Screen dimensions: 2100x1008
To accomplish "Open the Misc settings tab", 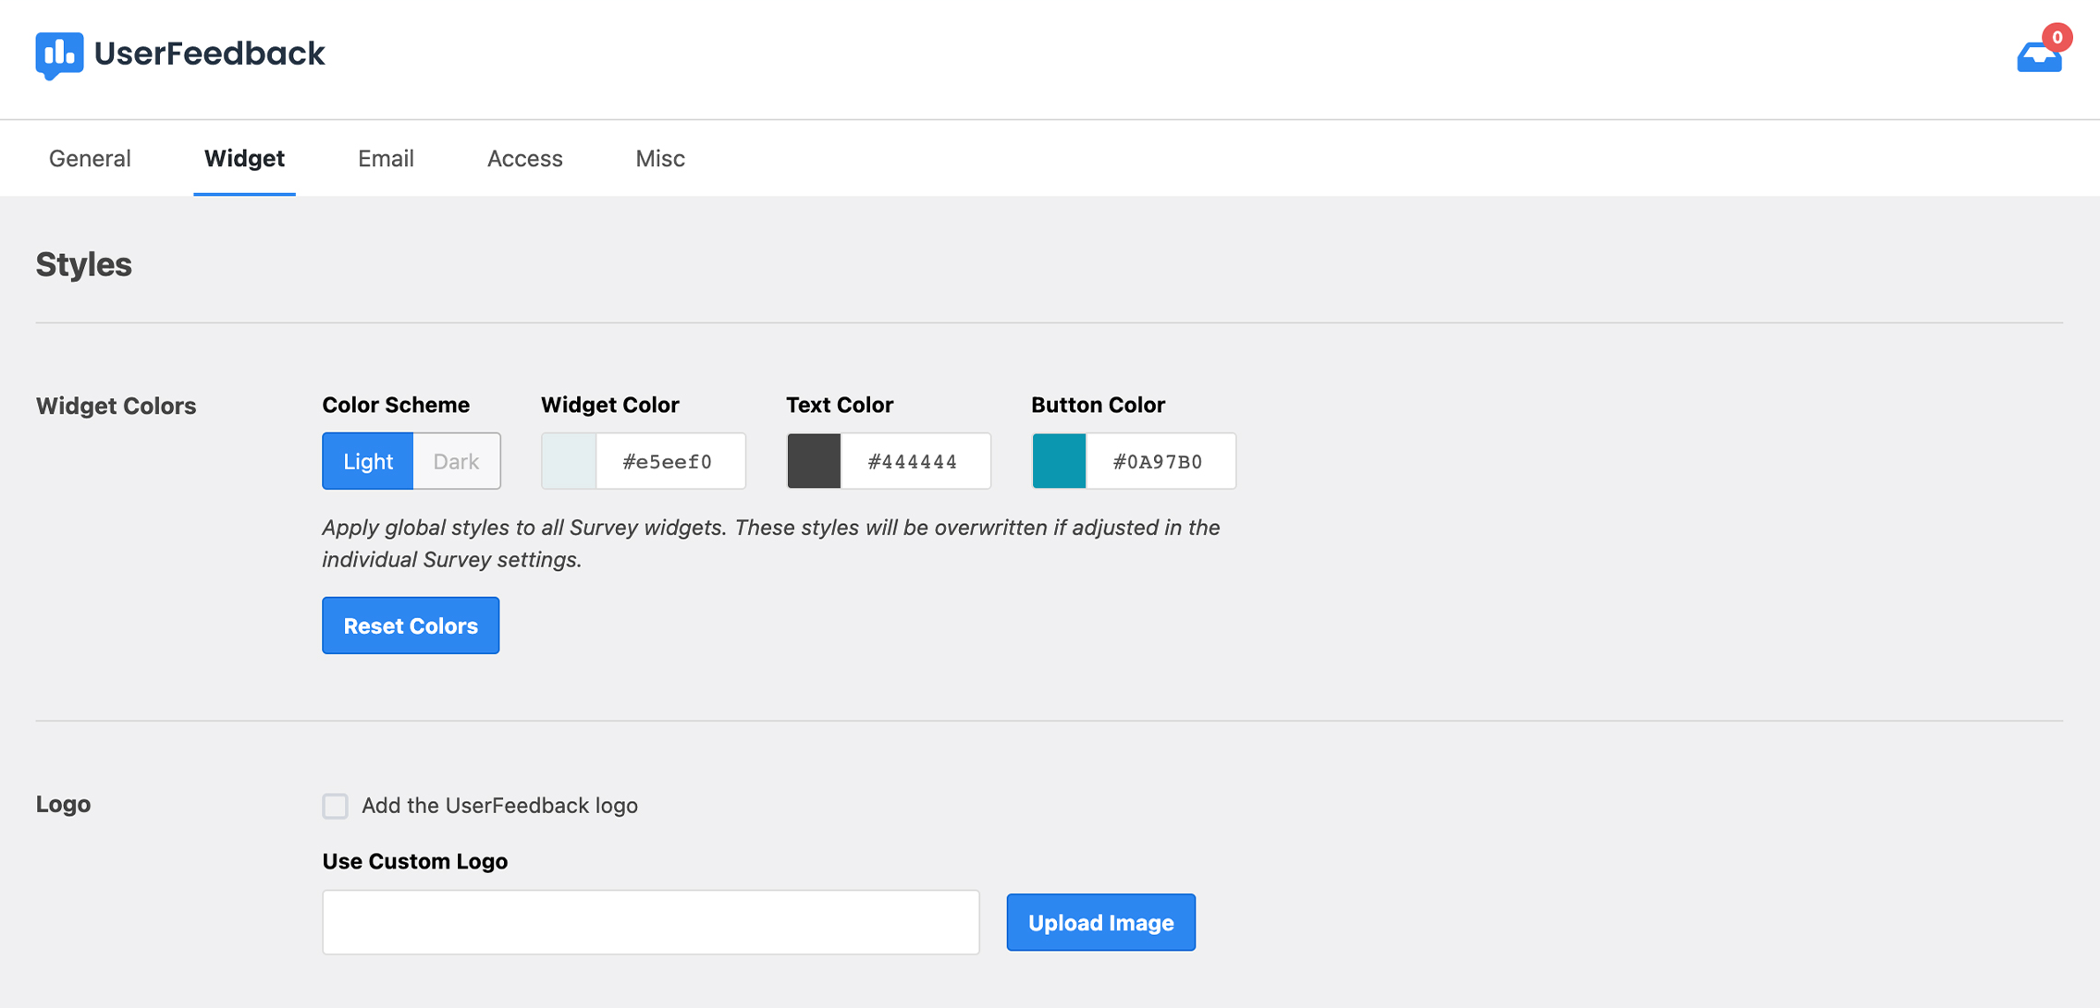I will pyautogui.click(x=660, y=157).
